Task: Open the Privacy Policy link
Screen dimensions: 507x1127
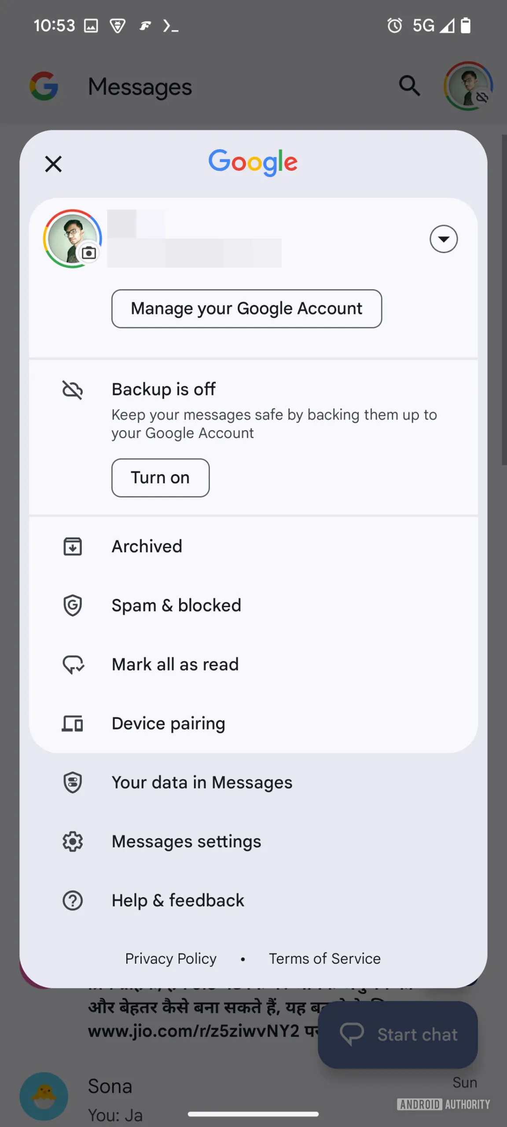Action: [171, 958]
